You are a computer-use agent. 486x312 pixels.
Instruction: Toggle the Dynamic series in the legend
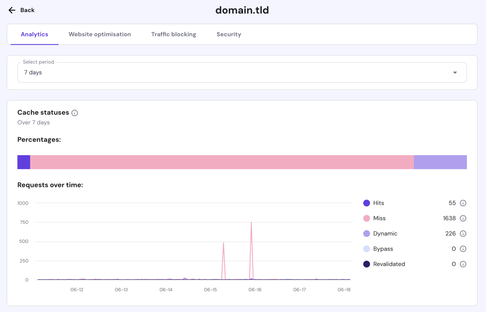point(385,233)
